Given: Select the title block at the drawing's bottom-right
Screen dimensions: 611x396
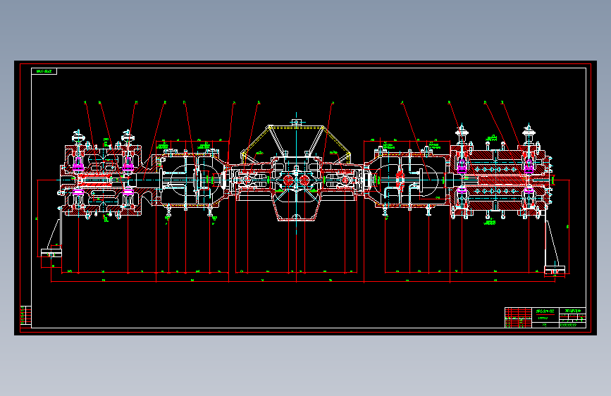Looking at the screenshot, I should 545,318.
